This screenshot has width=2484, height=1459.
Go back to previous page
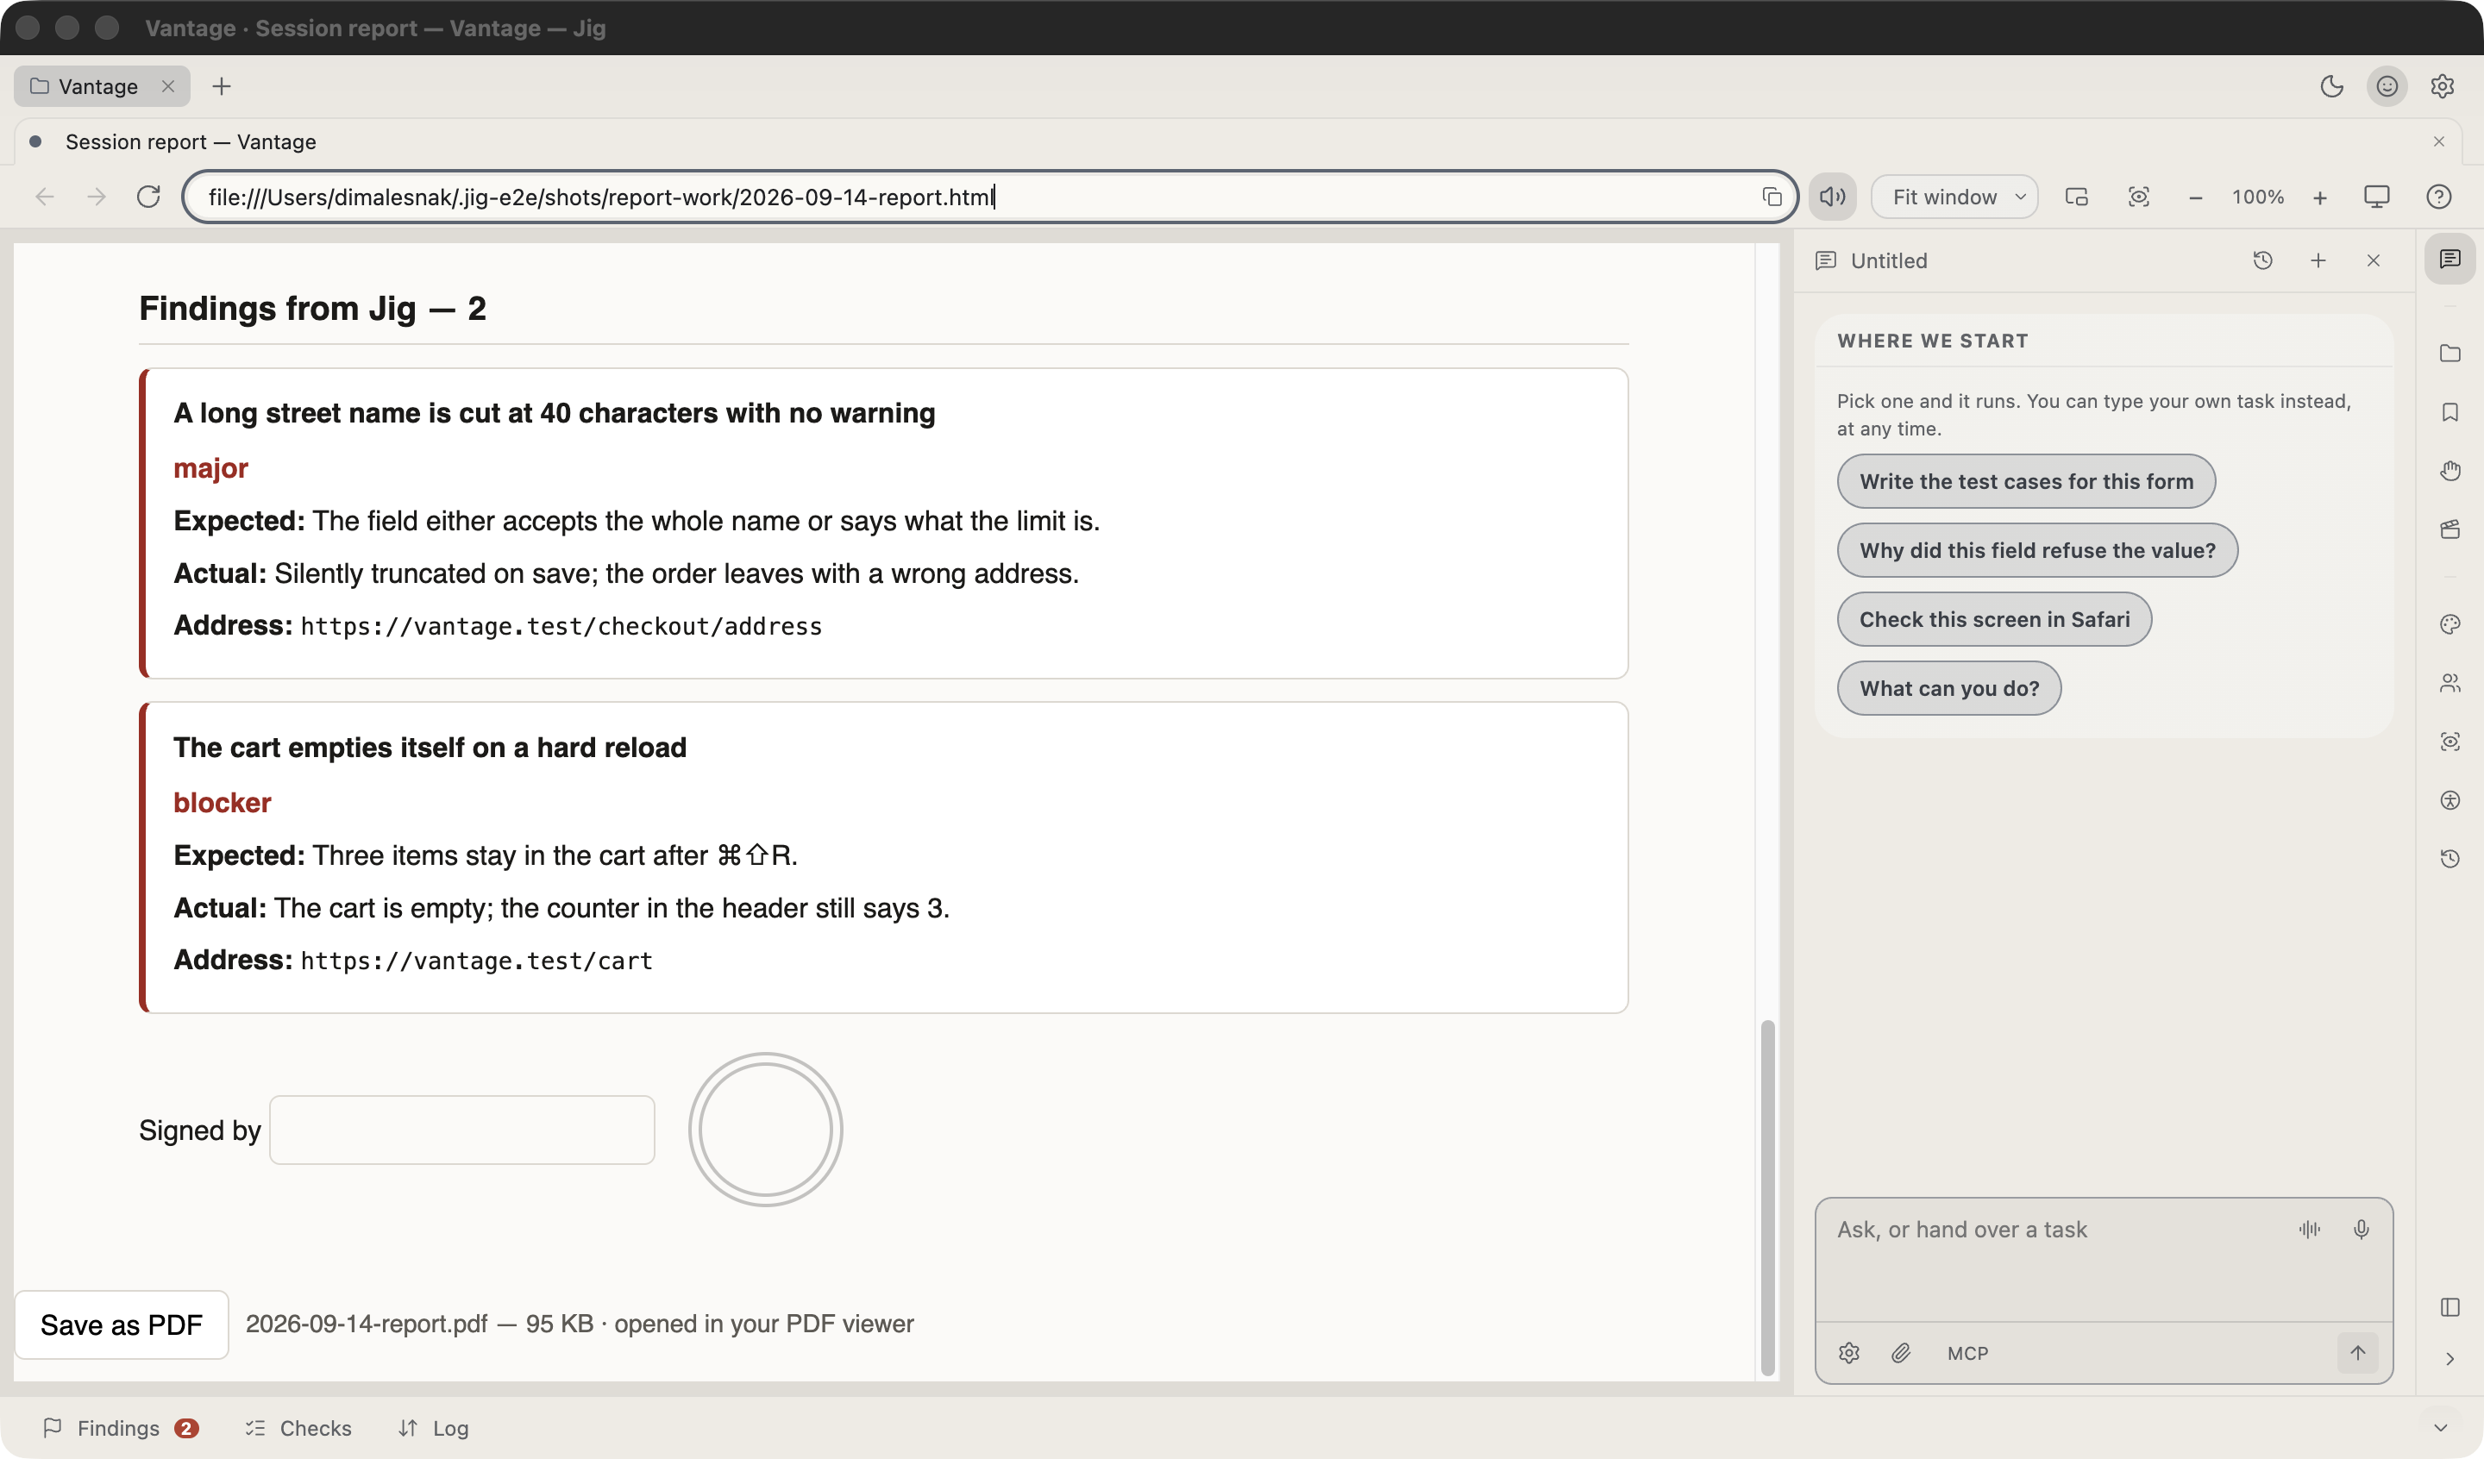pyautogui.click(x=44, y=197)
